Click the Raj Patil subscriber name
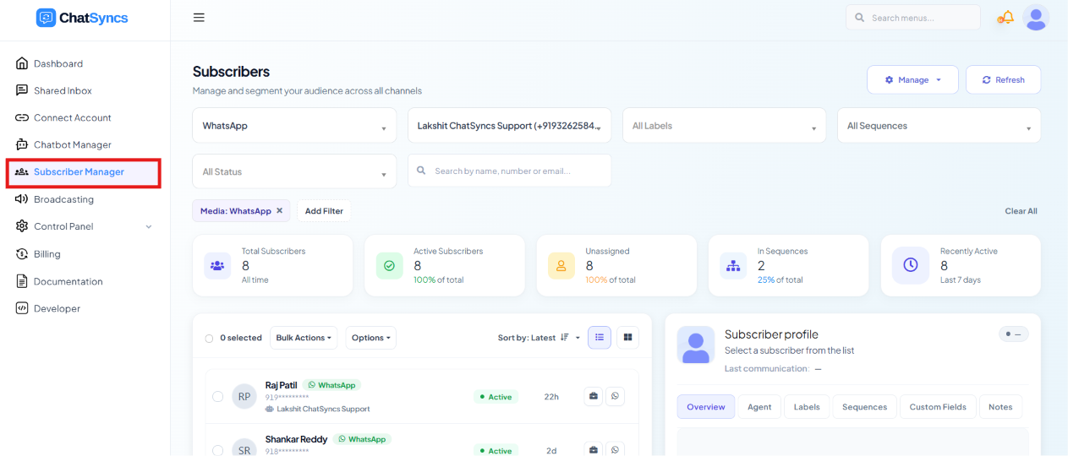Image resolution: width=1068 pixels, height=456 pixels. pos(281,385)
